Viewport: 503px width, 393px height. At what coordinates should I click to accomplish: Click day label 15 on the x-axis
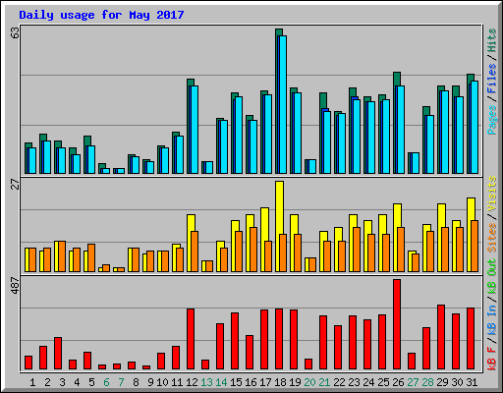pos(236,382)
